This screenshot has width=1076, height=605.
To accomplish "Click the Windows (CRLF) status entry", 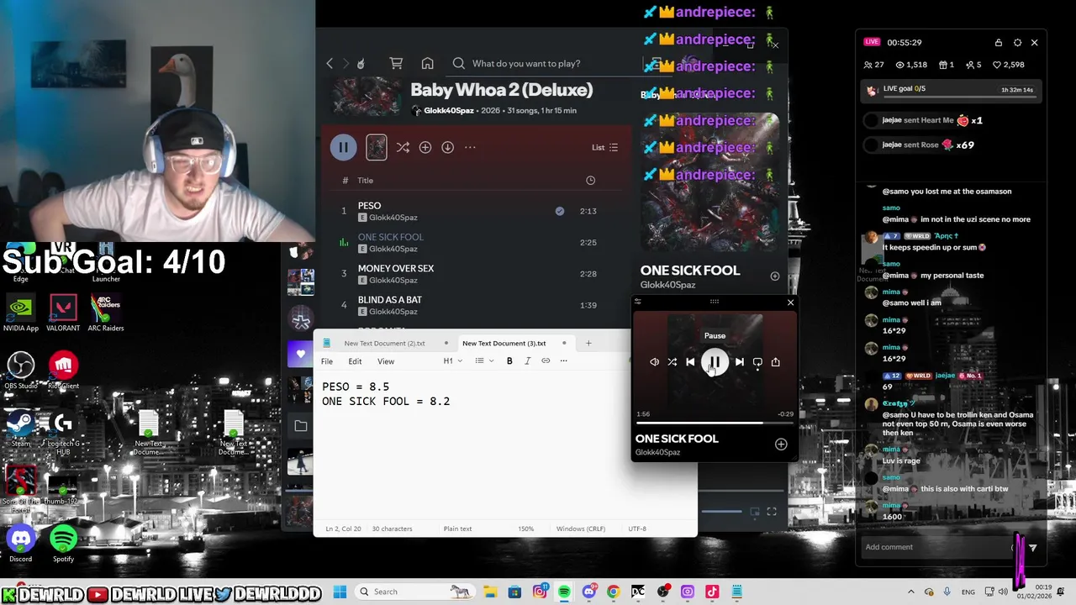I will click(581, 529).
